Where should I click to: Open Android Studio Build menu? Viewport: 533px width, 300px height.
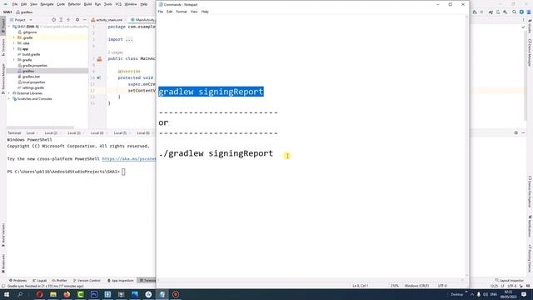(x=87, y=4)
